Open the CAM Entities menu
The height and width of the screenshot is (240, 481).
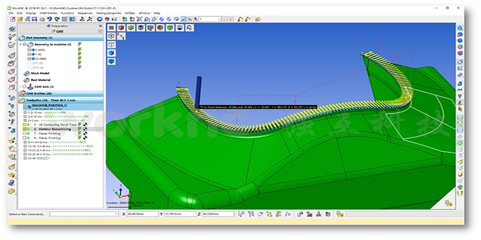point(49,13)
